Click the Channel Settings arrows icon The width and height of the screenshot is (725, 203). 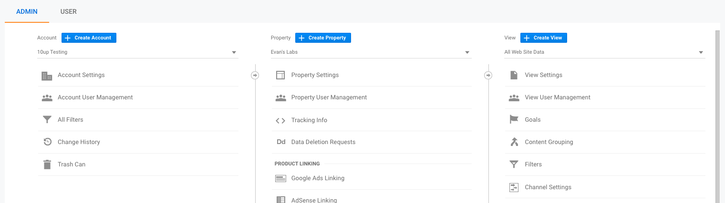click(x=514, y=187)
